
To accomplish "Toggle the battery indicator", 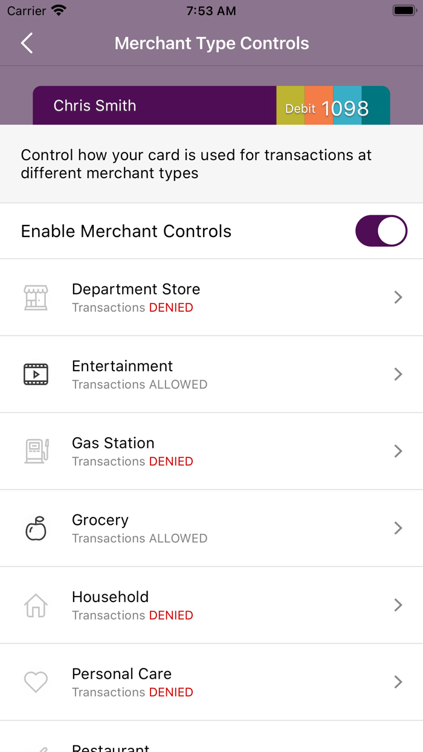I will (402, 9).
